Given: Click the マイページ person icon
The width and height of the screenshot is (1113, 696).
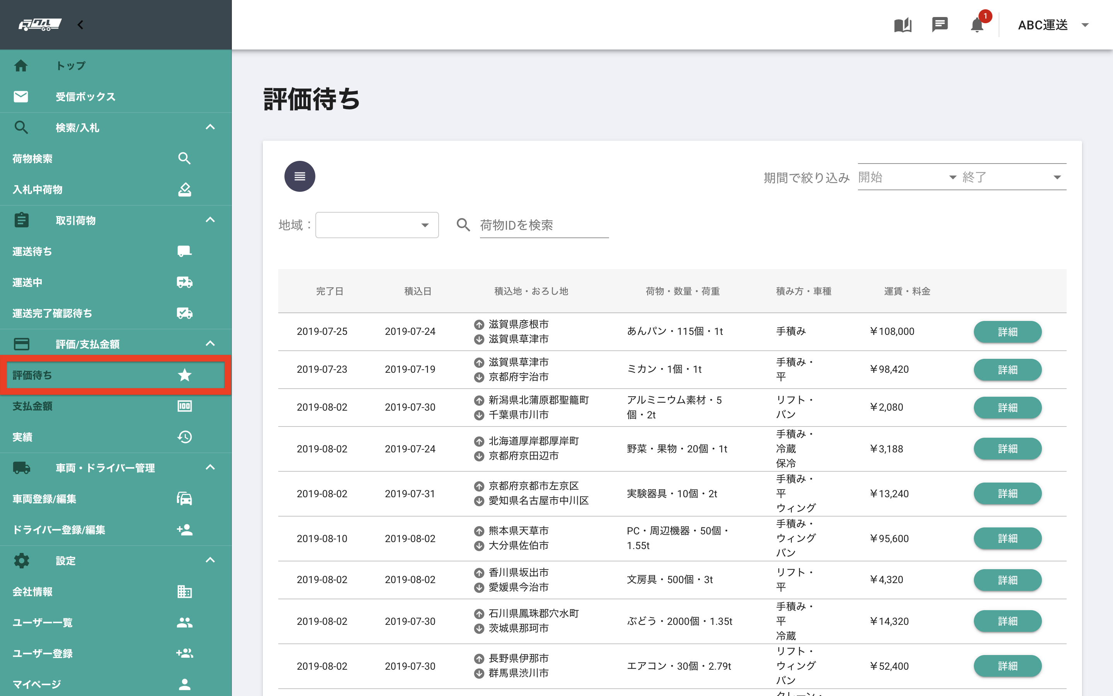Looking at the screenshot, I should [184, 684].
